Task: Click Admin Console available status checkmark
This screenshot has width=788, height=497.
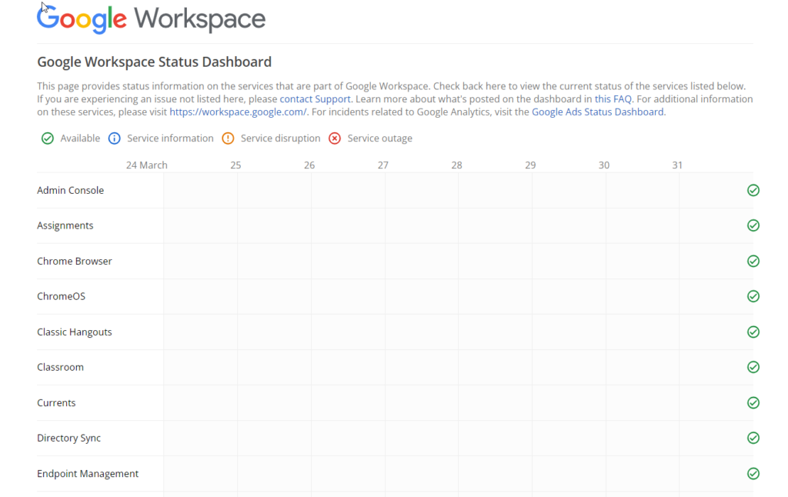Action: [753, 191]
